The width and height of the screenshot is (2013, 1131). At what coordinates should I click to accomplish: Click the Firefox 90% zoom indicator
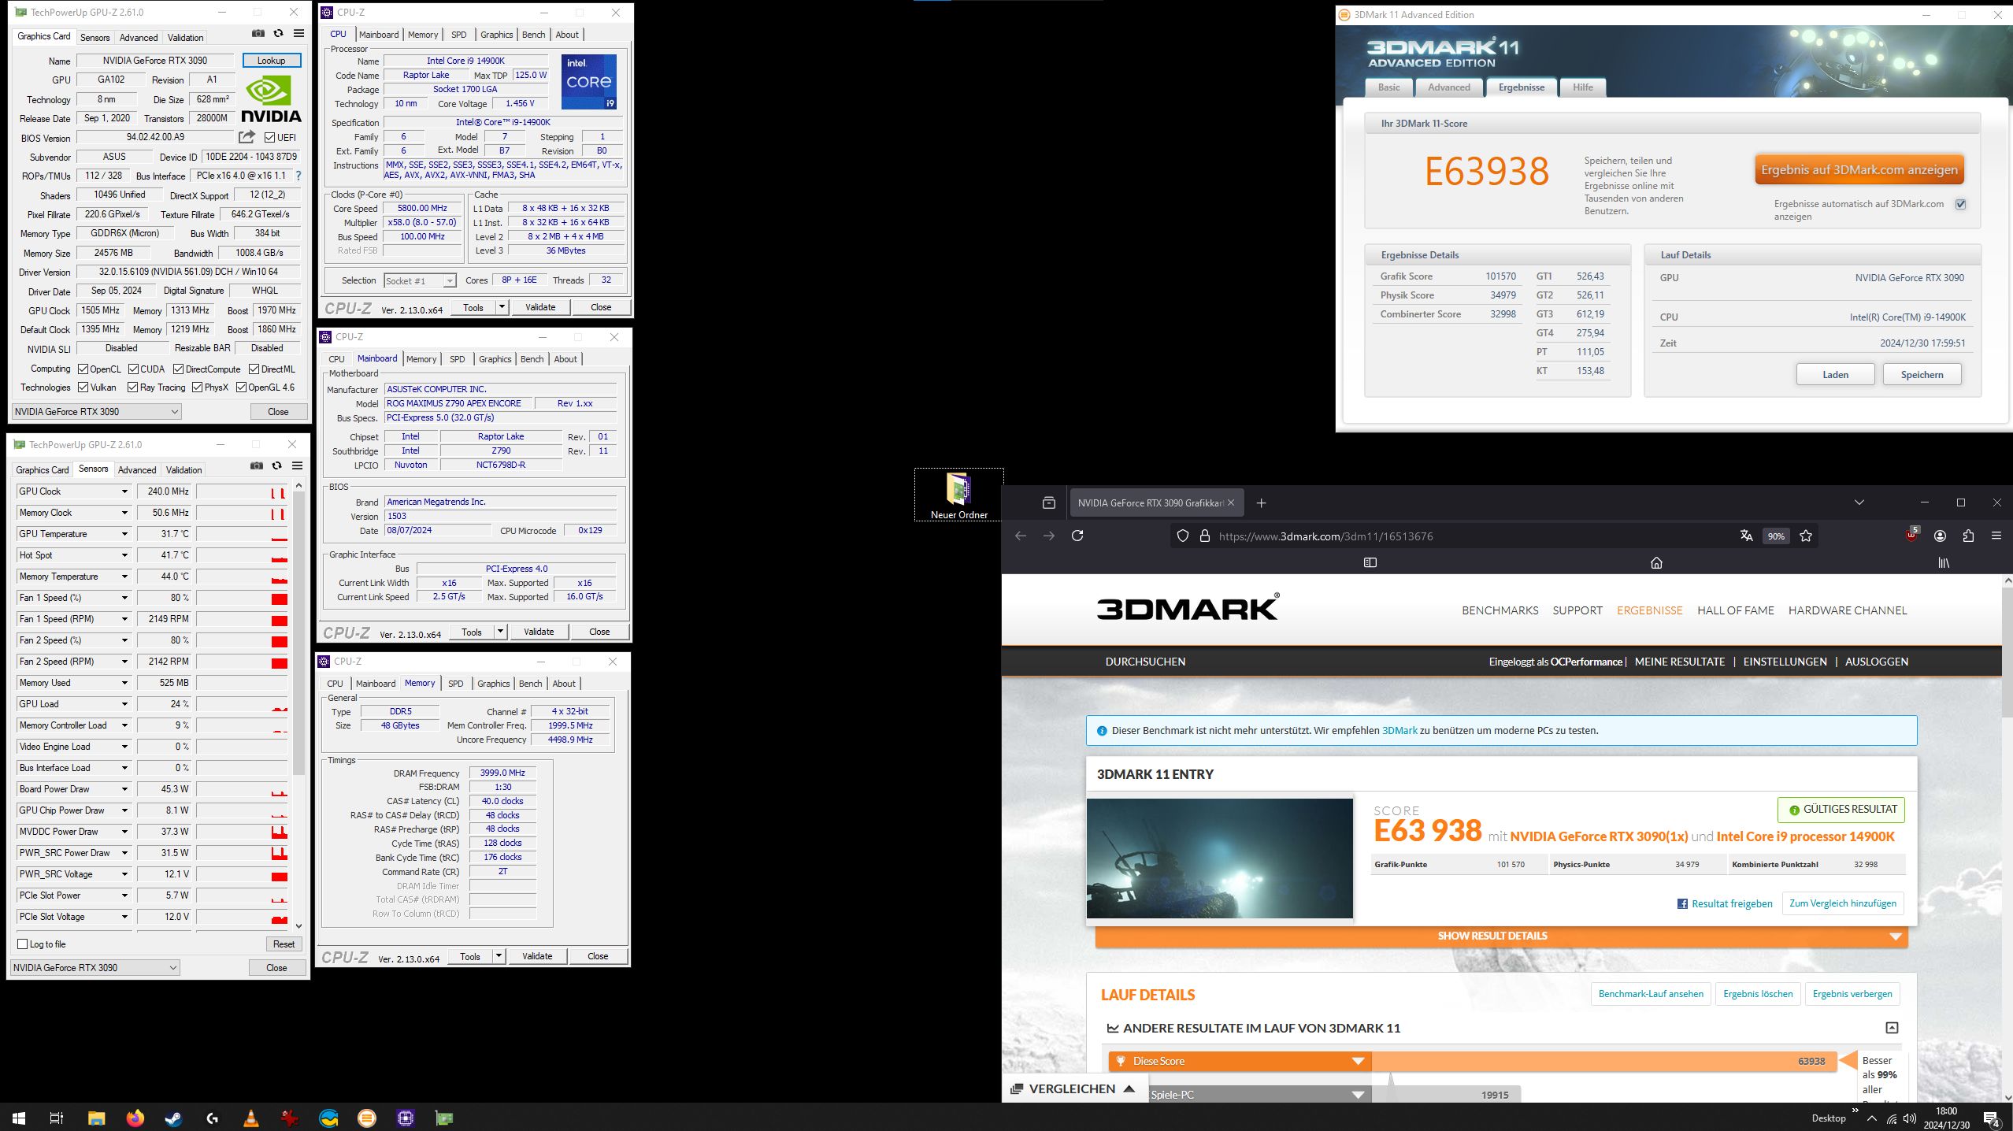coord(1776,536)
